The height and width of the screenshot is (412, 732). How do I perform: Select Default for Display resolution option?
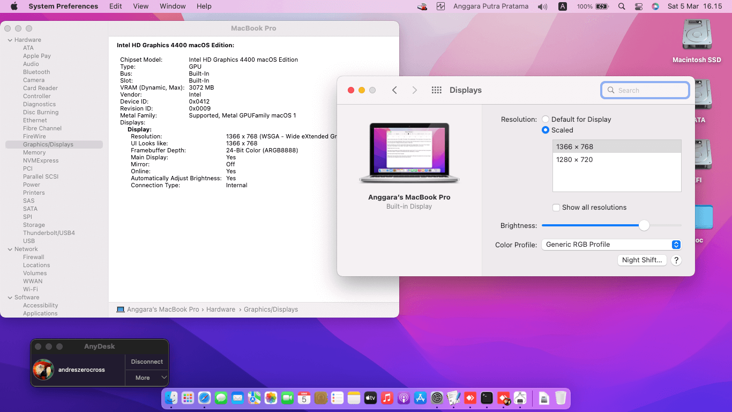[x=546, y=120]
